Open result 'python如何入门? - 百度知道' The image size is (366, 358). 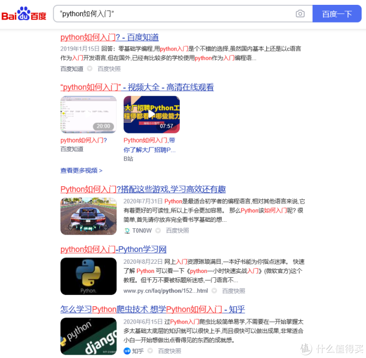pos(109,37)
